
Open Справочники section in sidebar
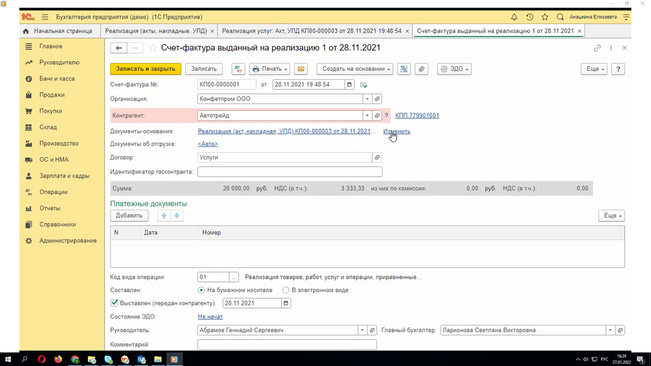58,224
